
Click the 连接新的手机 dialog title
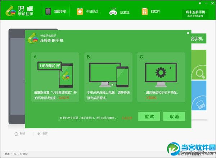[52, 40]
